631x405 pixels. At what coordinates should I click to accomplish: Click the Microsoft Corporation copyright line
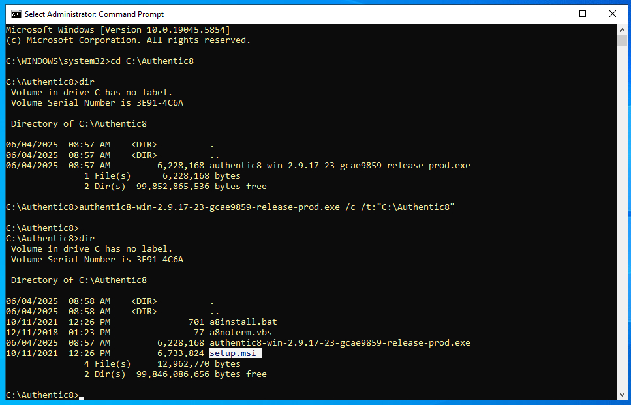129,40
